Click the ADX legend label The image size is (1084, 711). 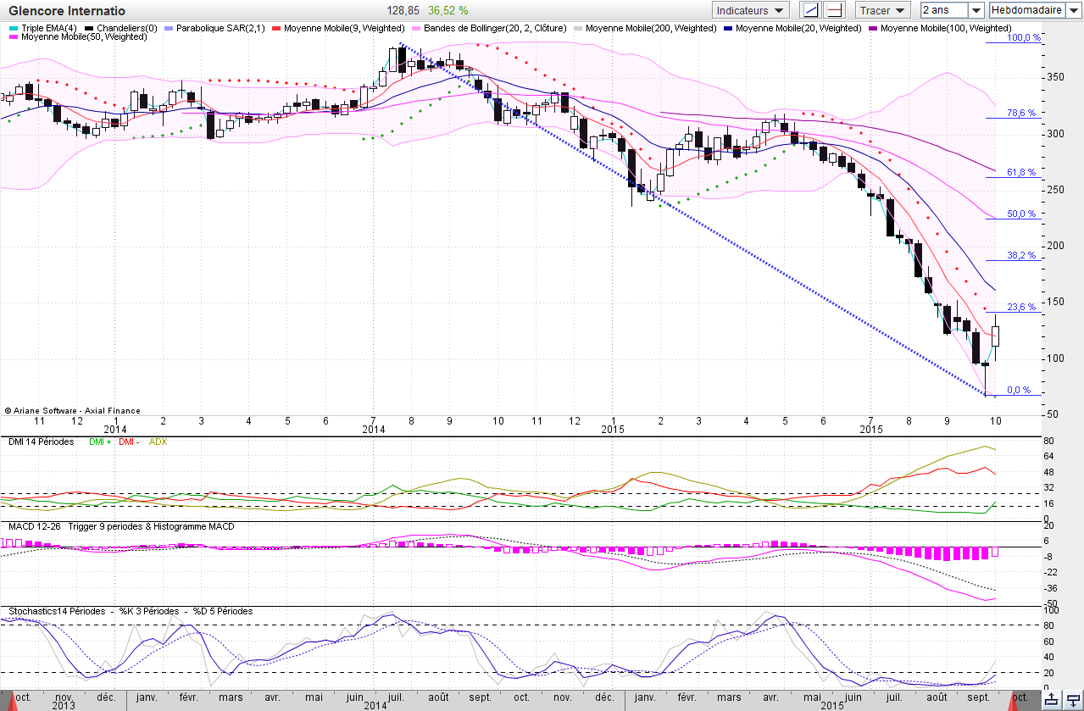[158, 442]
